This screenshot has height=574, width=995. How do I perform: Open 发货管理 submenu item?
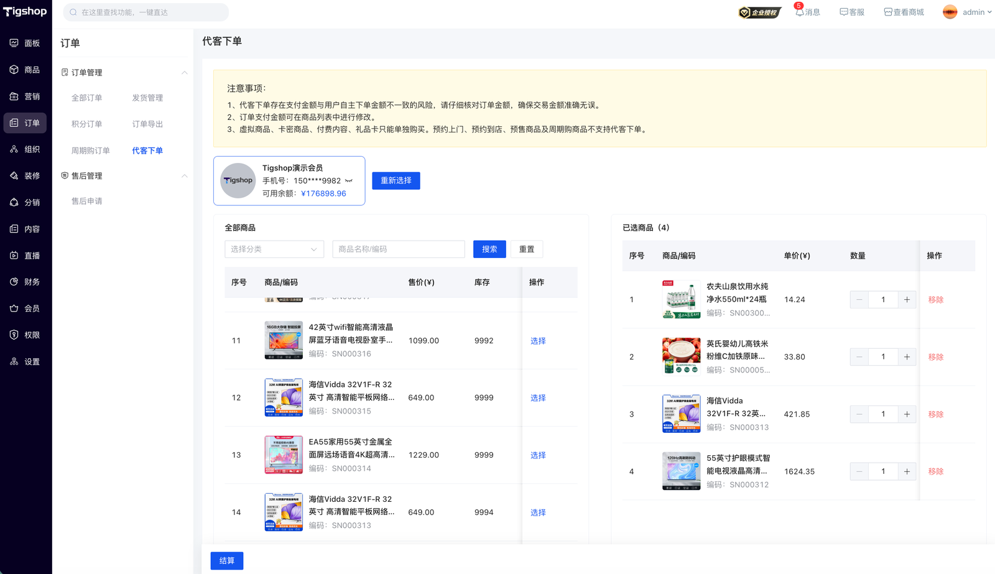pos(147,98)
